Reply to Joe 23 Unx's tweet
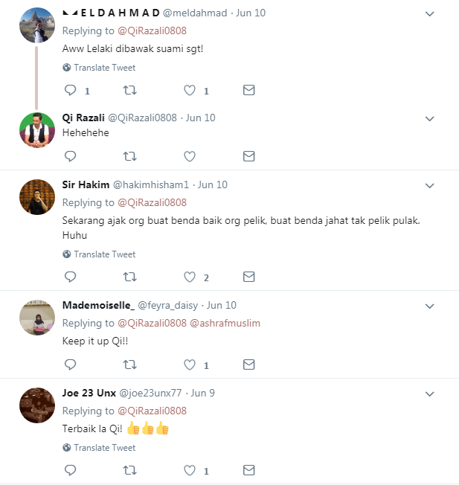 [x=71, y=470]
